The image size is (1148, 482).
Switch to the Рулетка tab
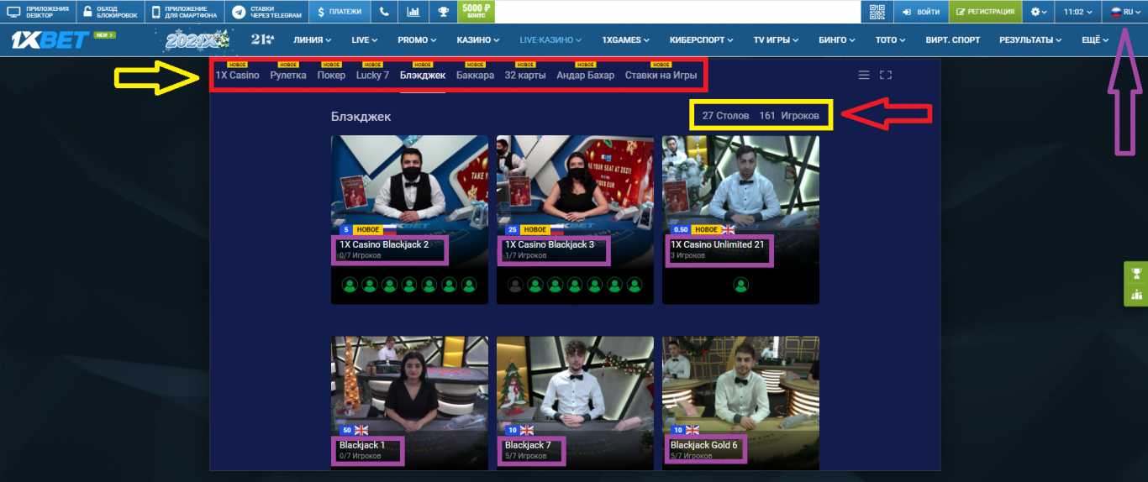pos(288,75)
